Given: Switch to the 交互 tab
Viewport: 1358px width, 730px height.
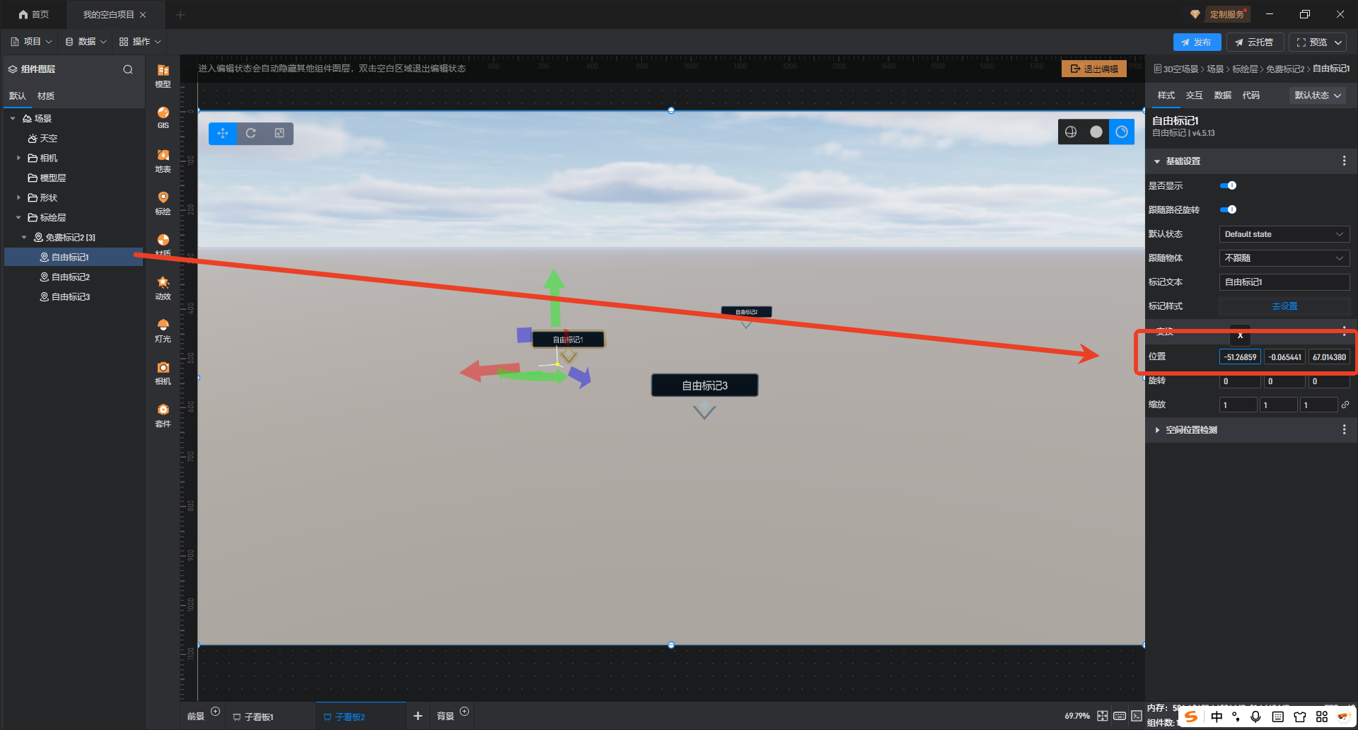Looking at the screenshot, I should click(1194, 95).
